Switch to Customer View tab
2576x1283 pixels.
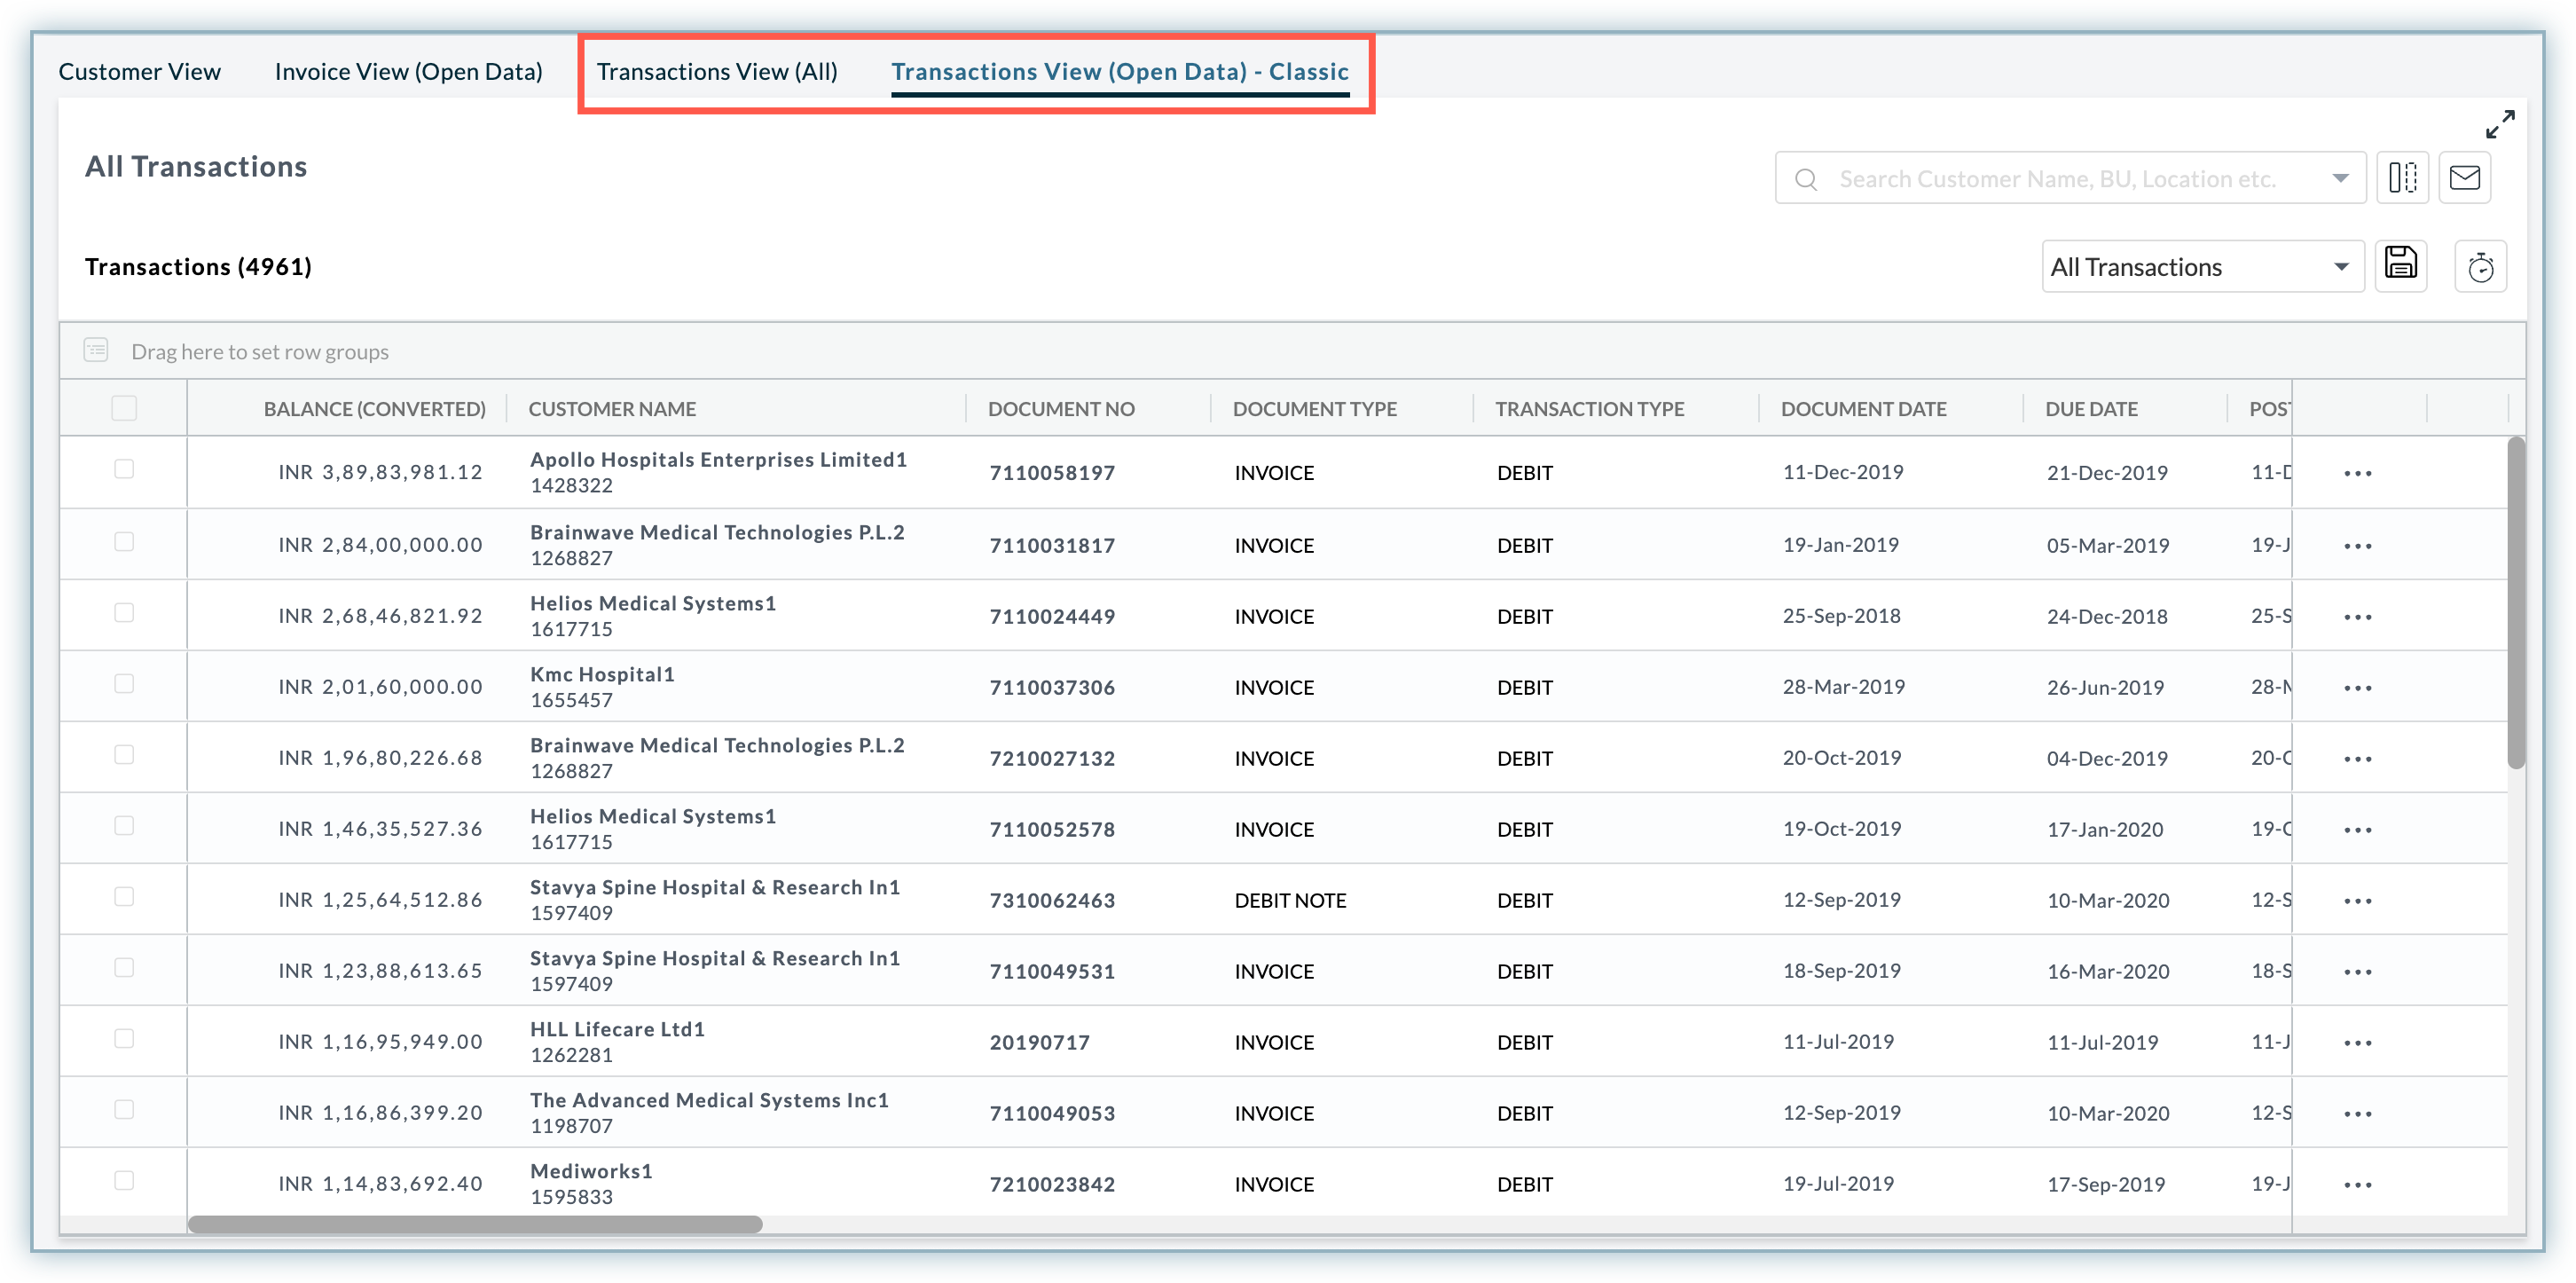point(140,72)
